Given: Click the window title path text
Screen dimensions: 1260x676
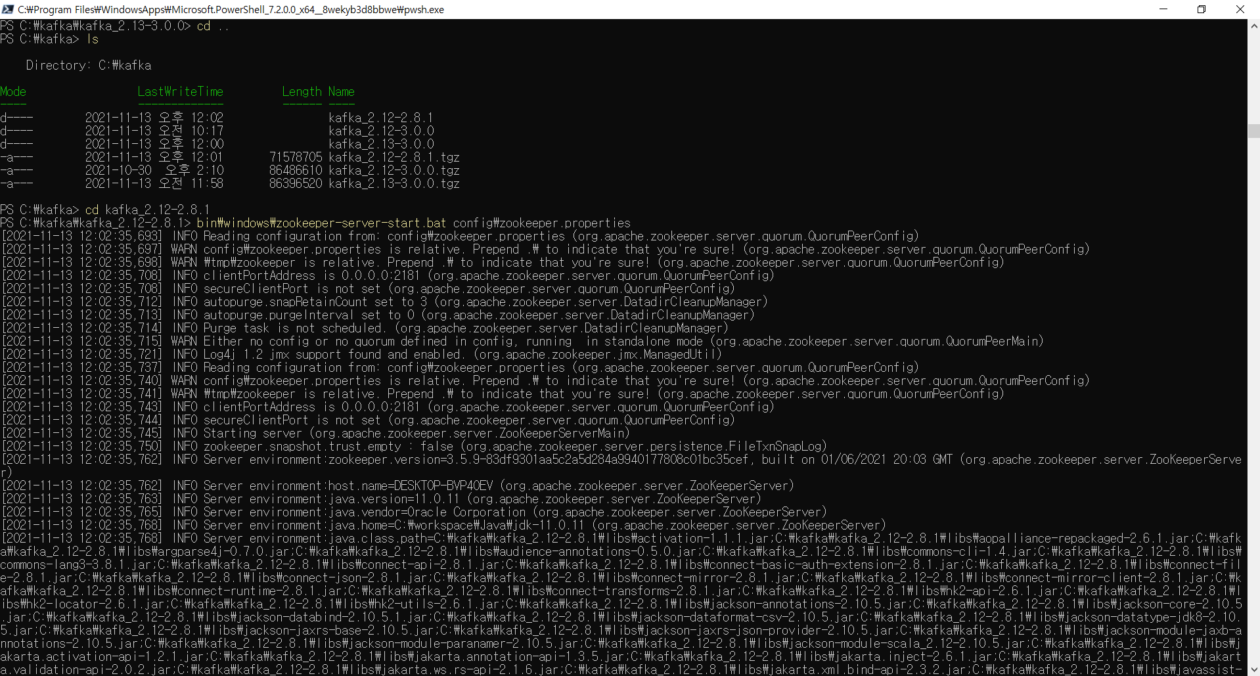Looking at the screenshot, I should [231, 9].
